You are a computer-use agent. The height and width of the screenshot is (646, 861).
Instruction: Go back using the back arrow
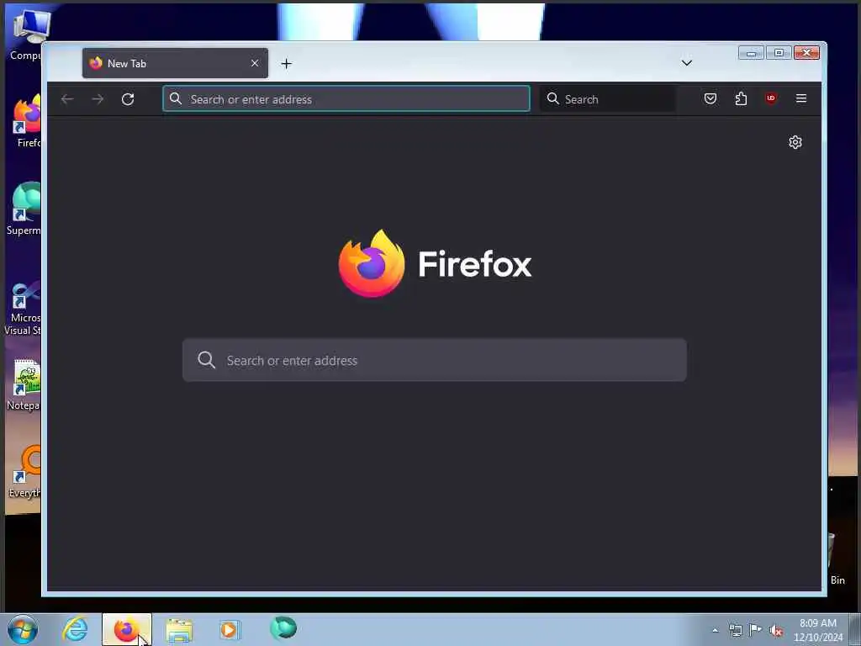[67, 99]
